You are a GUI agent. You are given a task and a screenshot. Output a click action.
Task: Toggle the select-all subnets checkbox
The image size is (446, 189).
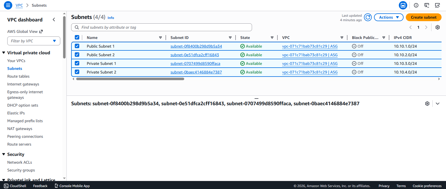click(x=77, y=37)
